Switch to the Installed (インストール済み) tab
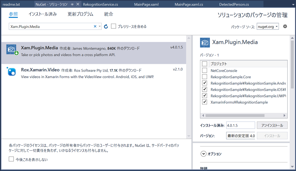296x171 pixels. [43, 14]
